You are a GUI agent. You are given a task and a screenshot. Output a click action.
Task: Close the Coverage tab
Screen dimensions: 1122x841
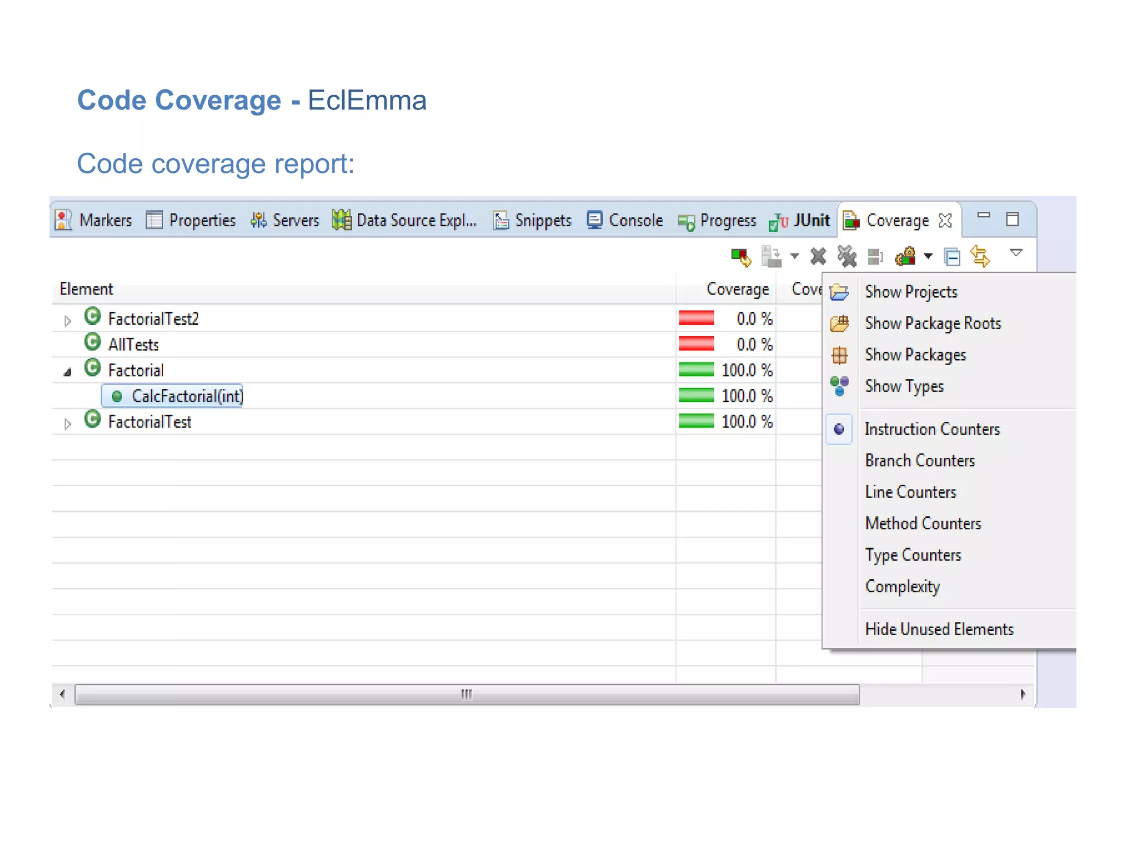click(x=945, y=221)
